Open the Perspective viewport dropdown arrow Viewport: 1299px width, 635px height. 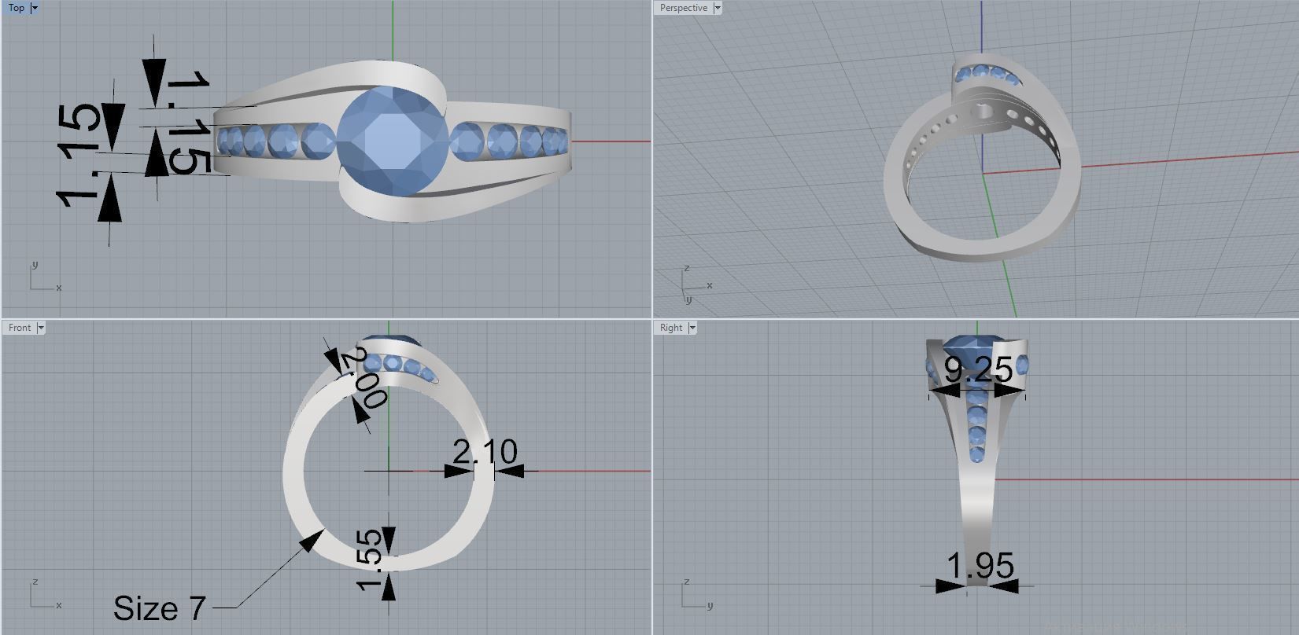click(717, 8)
